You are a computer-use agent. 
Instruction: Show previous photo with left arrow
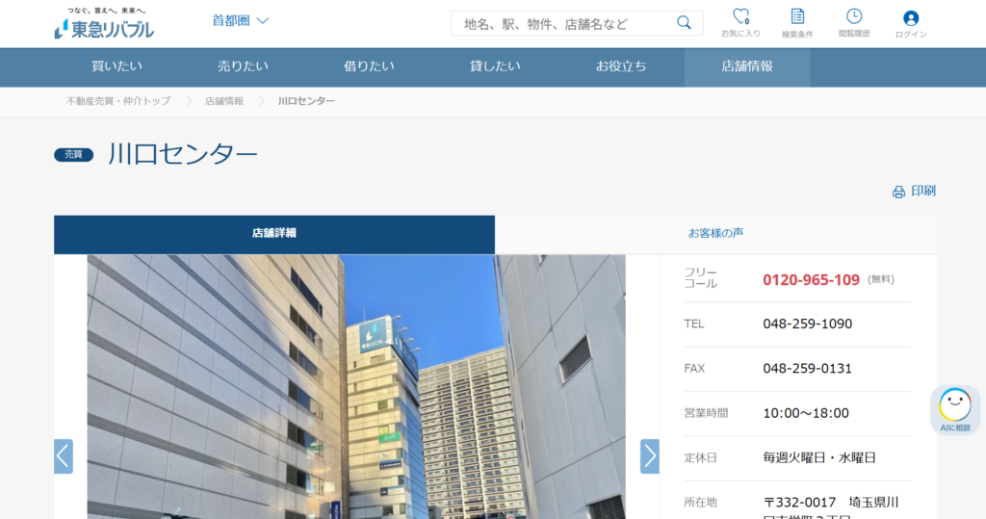(64, 456)
